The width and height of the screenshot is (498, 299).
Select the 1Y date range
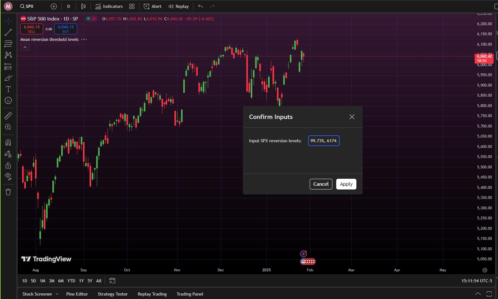[81, 281]
